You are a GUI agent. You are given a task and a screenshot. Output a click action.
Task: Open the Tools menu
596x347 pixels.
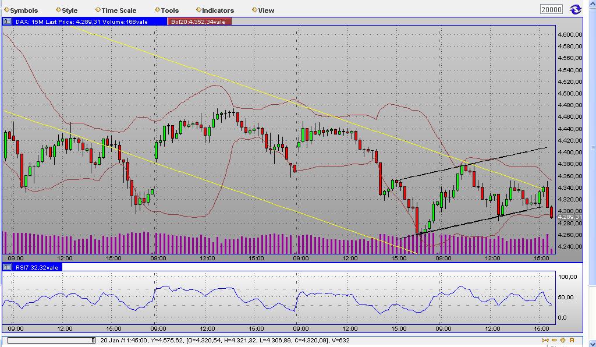[168, 10]
